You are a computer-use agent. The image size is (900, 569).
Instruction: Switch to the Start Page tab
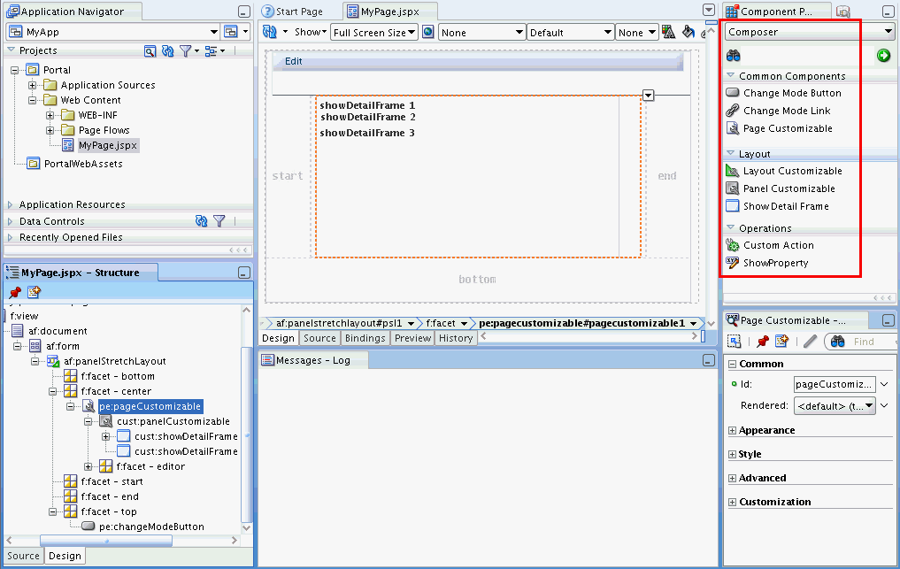click(x=299, y=12)
